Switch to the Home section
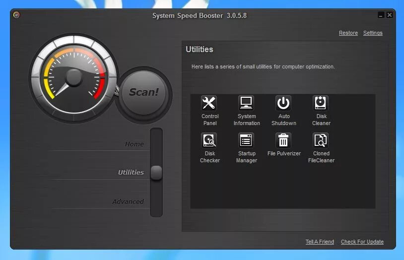 (x=134, y=144)
